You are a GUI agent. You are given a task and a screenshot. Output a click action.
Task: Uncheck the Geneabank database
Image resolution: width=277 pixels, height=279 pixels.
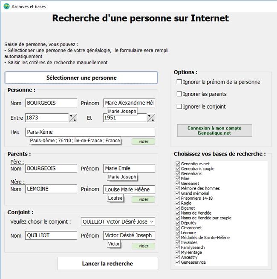pos(178,173)
